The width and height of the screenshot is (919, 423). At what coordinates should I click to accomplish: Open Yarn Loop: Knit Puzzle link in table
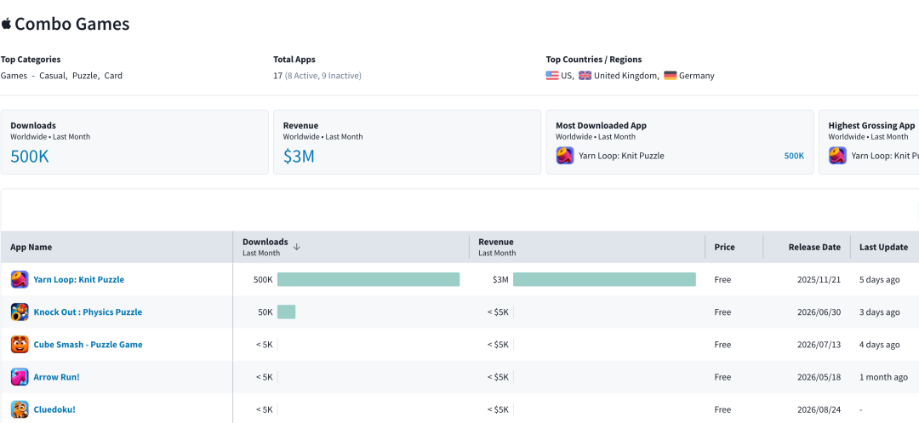[78, 279]
